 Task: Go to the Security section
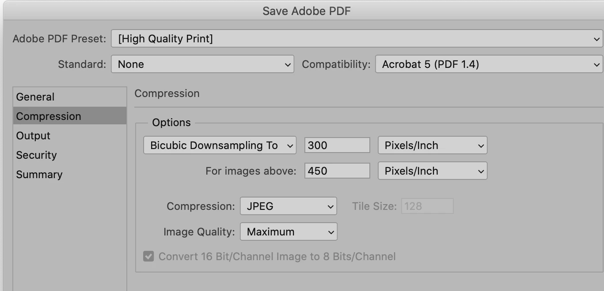pyautogui.click(x=37, y=155)
